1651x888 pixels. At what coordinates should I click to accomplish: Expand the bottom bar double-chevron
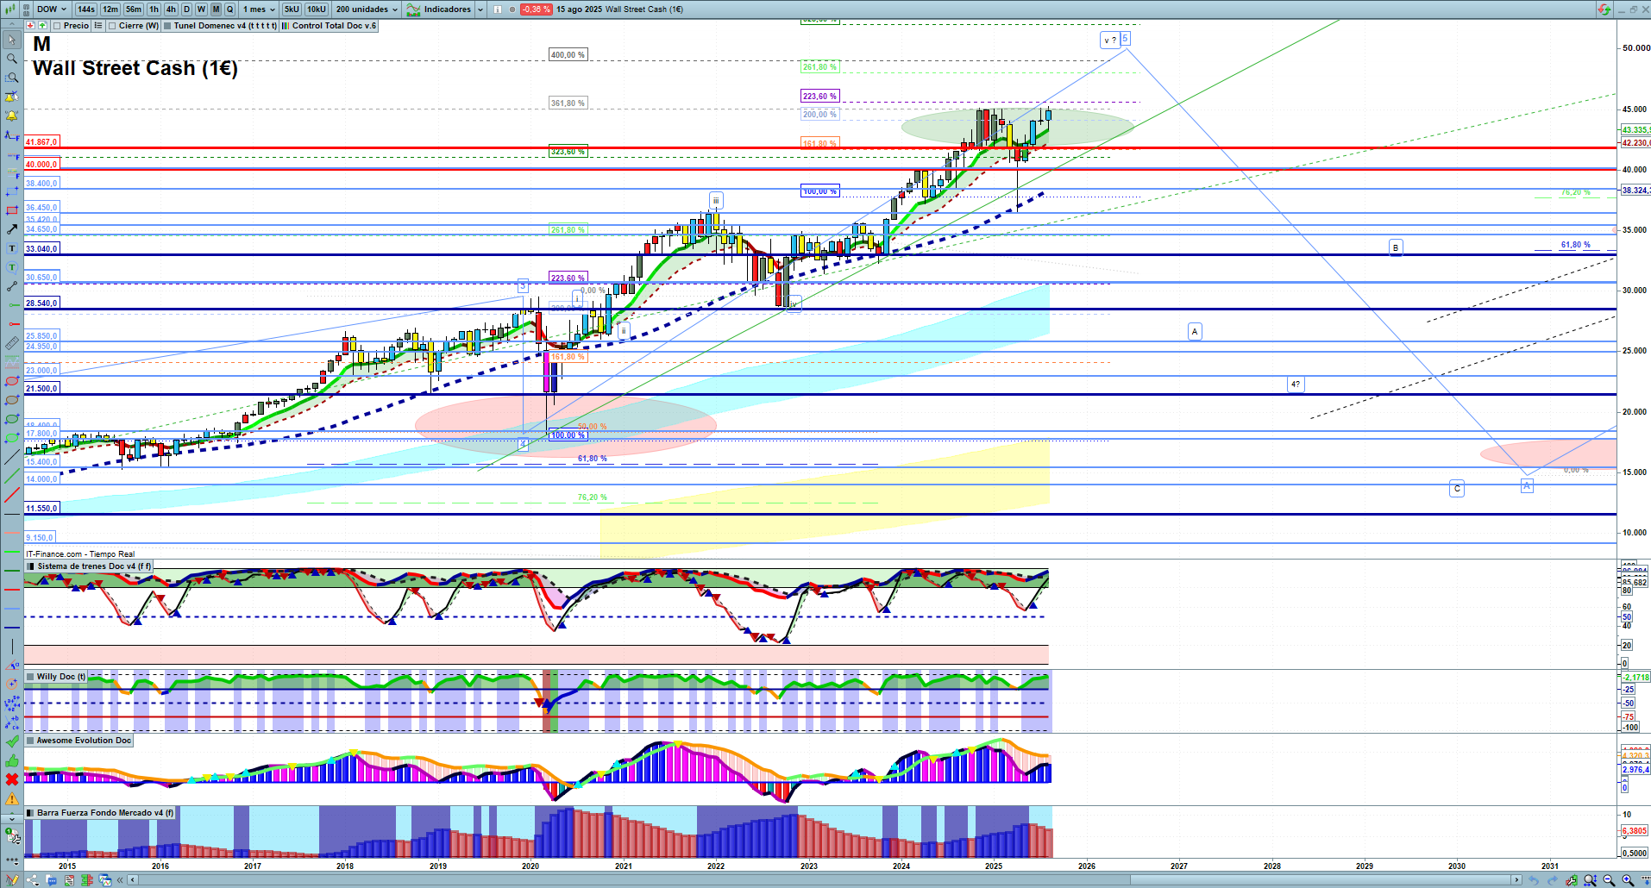click(120, 880)
